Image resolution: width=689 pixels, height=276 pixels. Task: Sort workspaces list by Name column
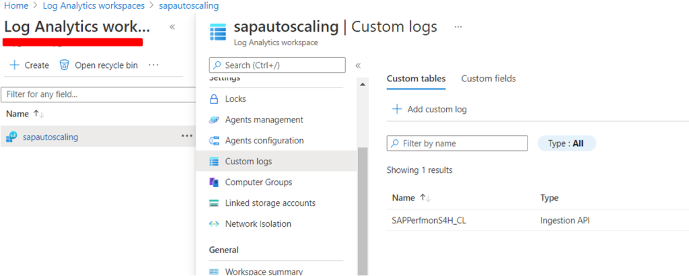(25, 114)
